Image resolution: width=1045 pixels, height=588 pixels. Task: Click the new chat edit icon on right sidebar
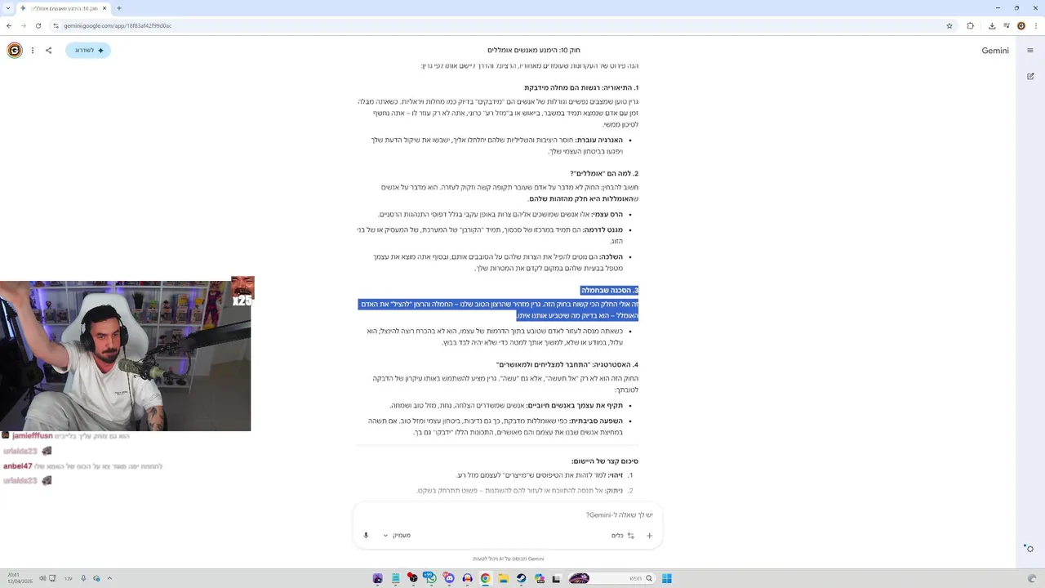[x=1030, y=76]
